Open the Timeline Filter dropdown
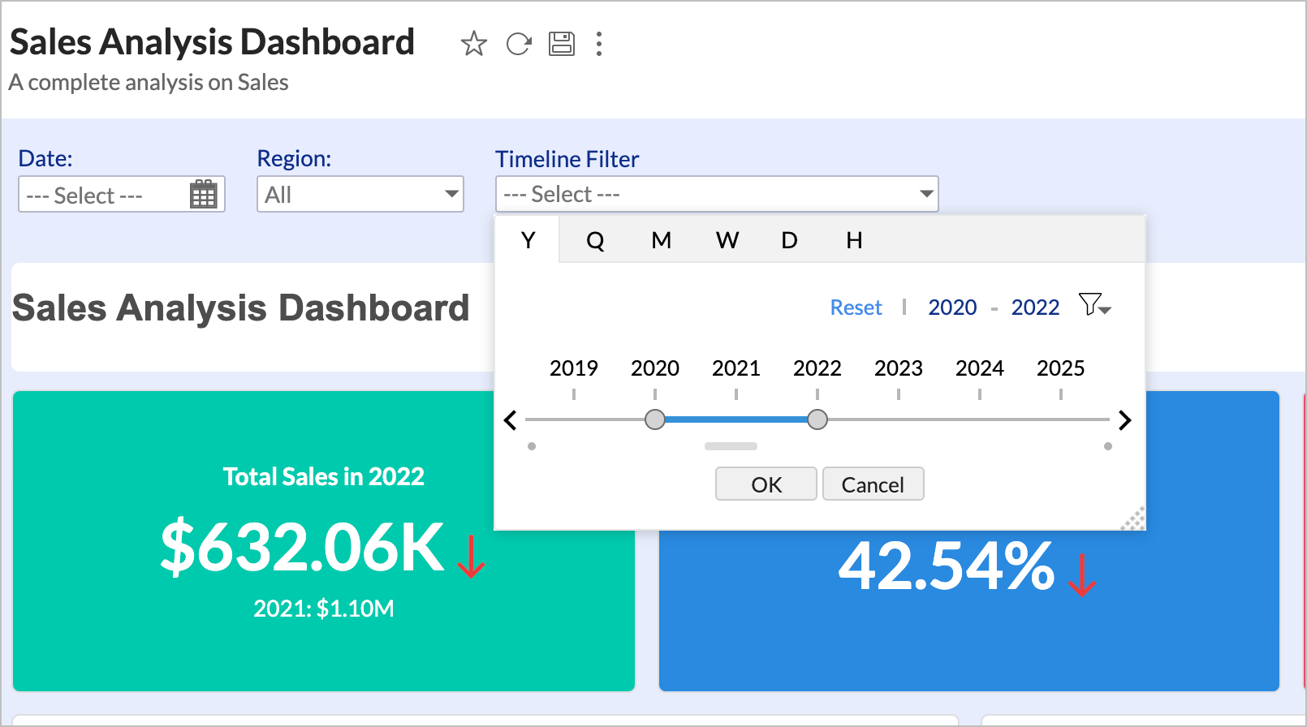Viewport: 1307px width, 727px height. 717,195
